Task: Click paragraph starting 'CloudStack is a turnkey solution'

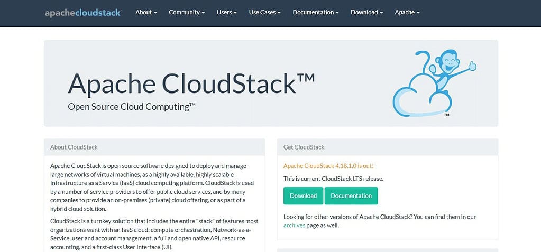Action: (x=154, y=234)
